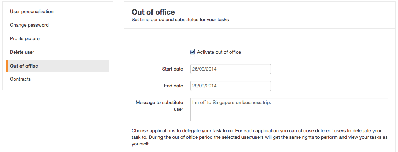
Task: Click the 'End date' field label
Action: (x=174, y=86)
